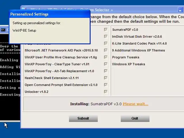
Task: Select 'ImDisk Virtual Disk Driver v2.0.6' entry
Action: [x=137, y=37]
